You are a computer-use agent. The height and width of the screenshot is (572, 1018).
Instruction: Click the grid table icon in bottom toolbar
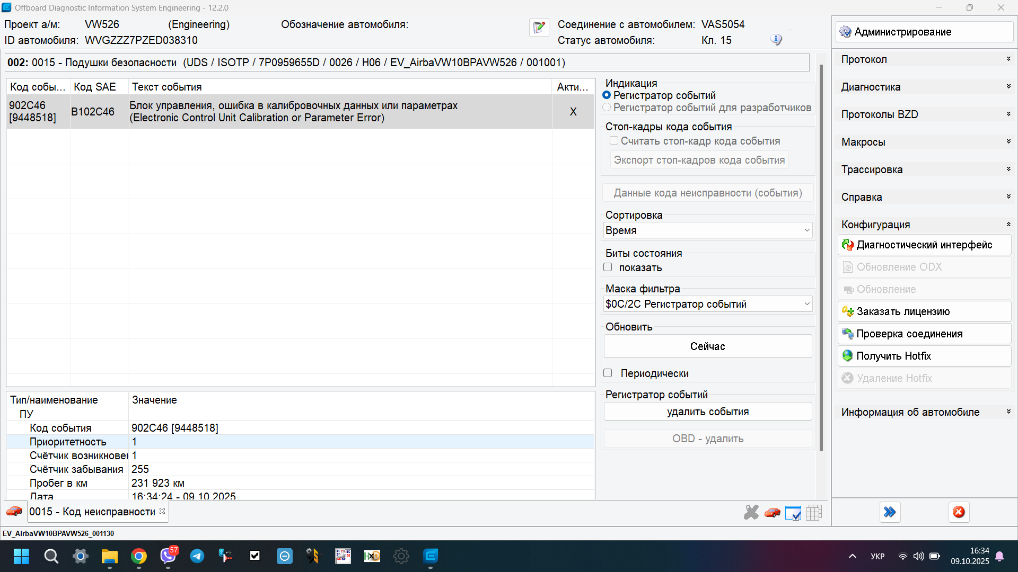point(813,512)
